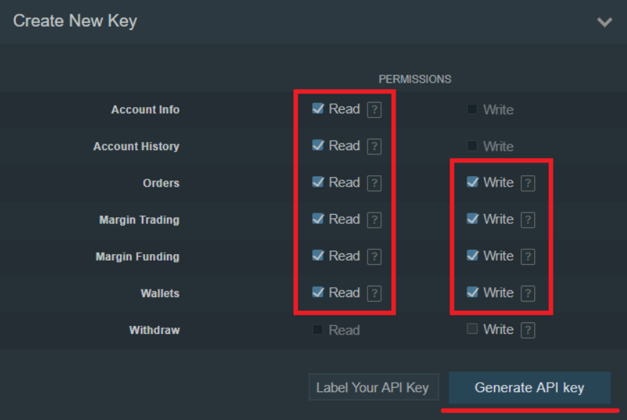The height and width of the screenshot is (420, 627).
Task: Uncheck Margin Funding Read checkbox
Action: point(318,256)
